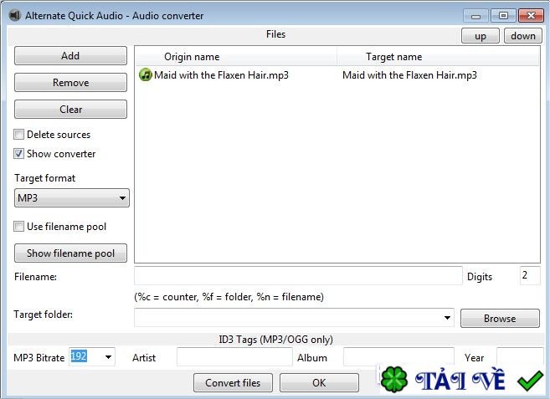Select the green music note file icon
This screenshot has height=399, width=550.
(x=145, y=74)
